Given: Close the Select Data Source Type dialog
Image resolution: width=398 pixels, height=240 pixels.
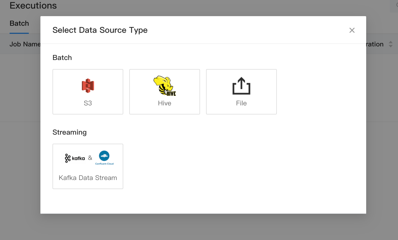Looking at the screenshot, I should click(352, 30).
